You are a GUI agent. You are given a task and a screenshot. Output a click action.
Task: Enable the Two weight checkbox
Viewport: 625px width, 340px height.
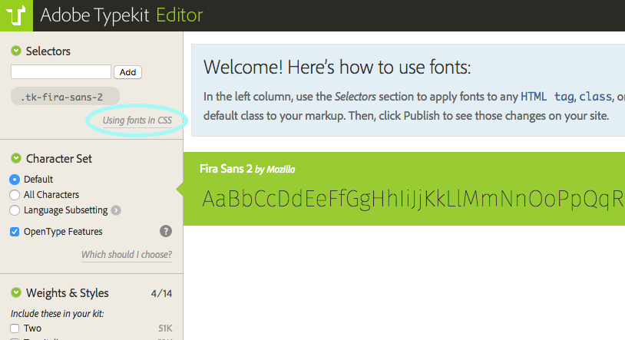(15, 328)
